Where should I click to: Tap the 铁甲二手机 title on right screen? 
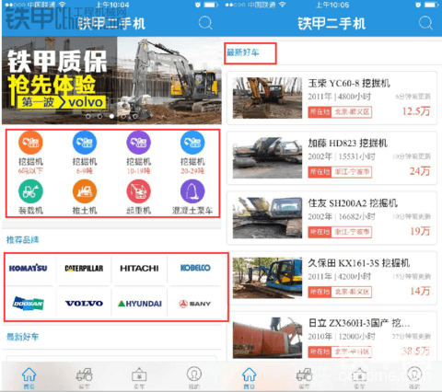click(331, 24)
